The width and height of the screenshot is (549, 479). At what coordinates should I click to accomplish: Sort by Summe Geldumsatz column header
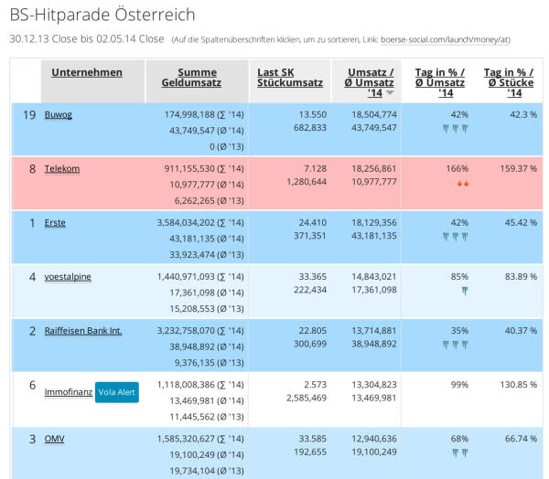pos(191,78)
